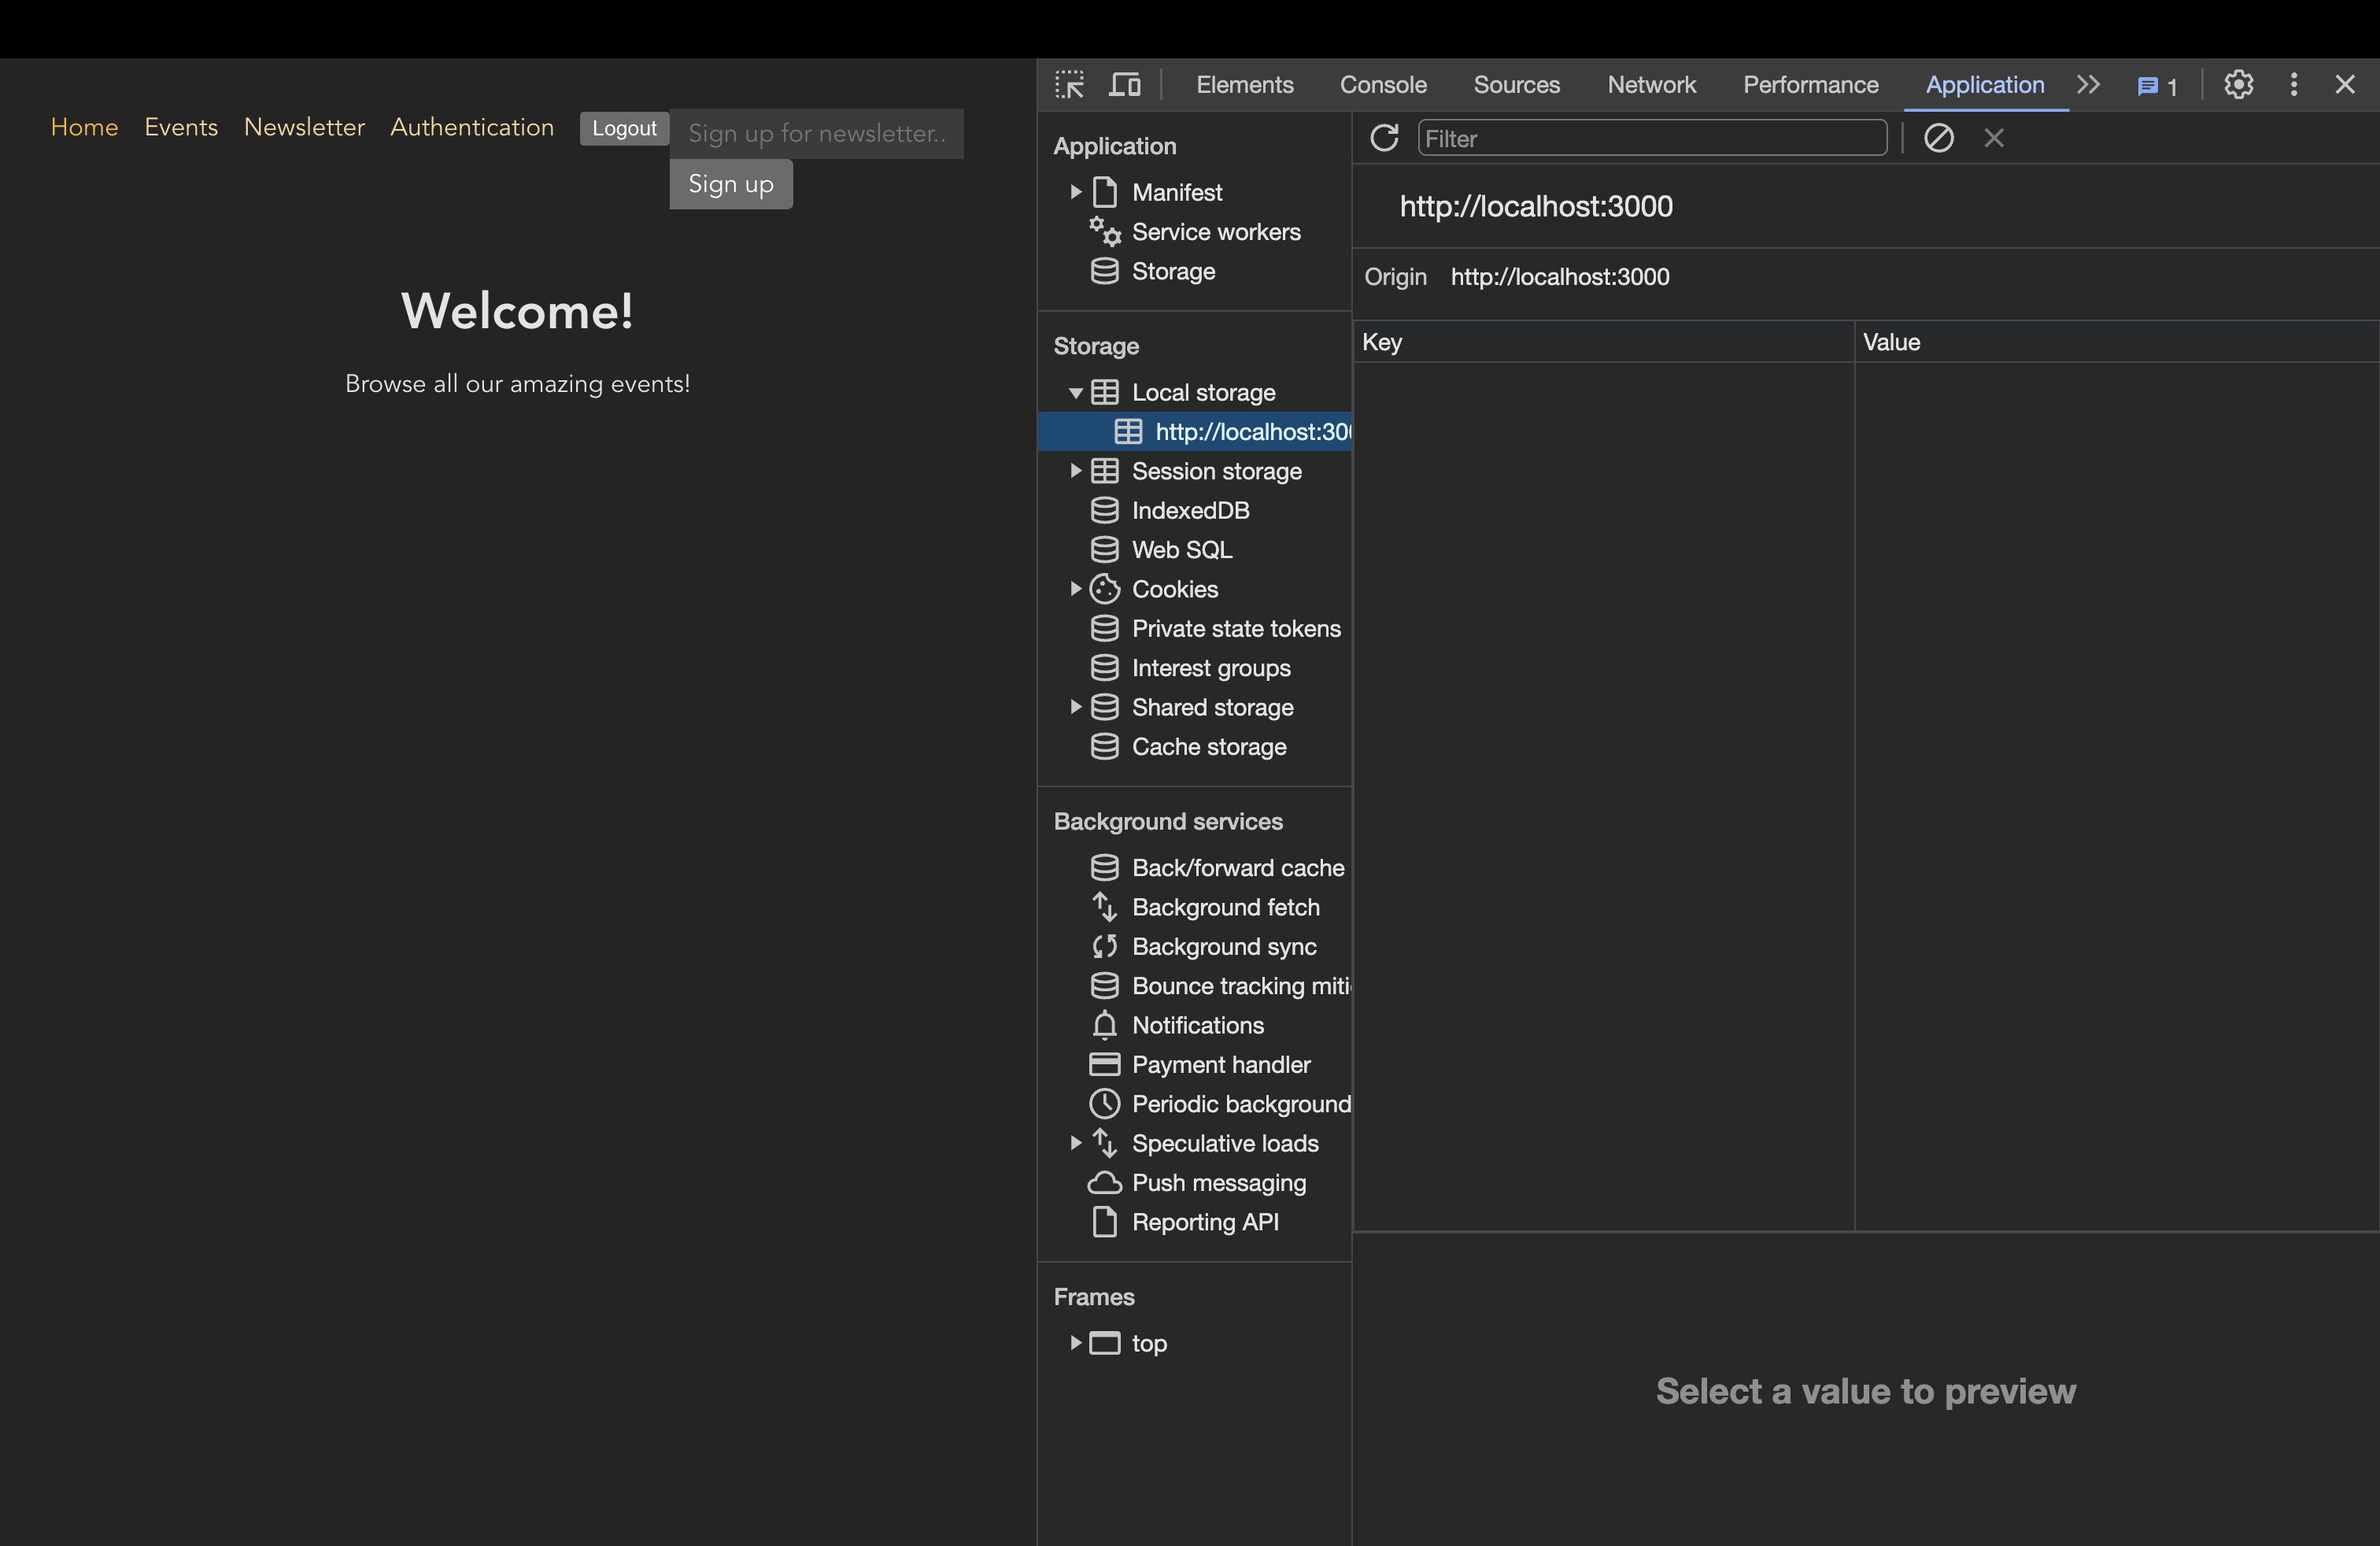The image size is (2380, 1546).
Task: Click the delete selected entry X icon
Action: pos(1994,138)
